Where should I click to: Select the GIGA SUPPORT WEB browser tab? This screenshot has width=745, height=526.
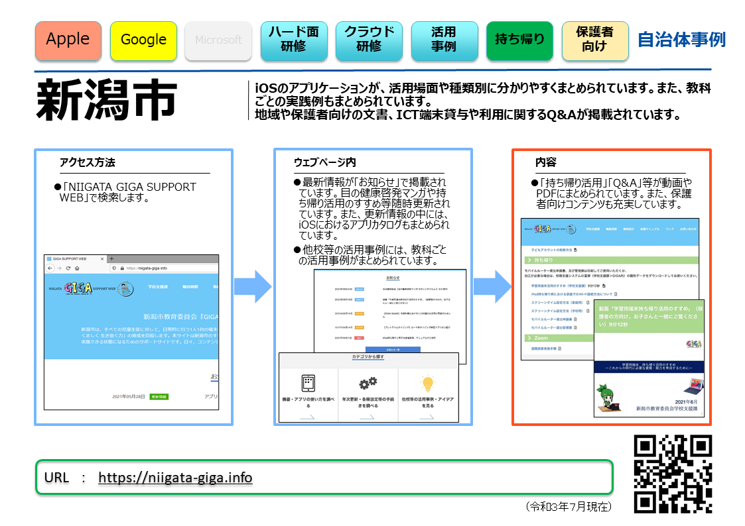point(75,259)
